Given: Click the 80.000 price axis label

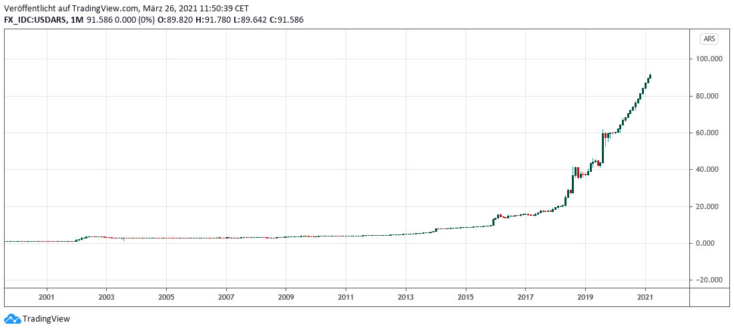Looking at the screenshot, I should 709,96.
